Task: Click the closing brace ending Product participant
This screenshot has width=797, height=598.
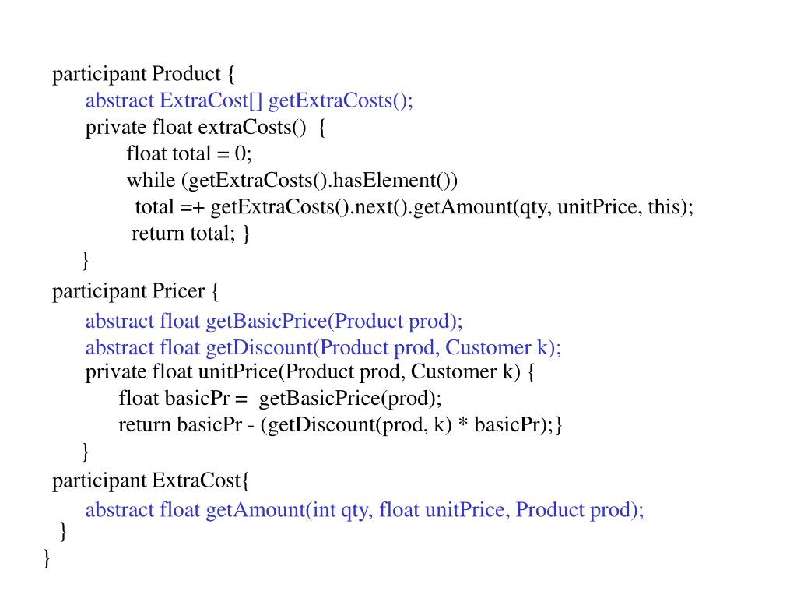Action: 86,260
